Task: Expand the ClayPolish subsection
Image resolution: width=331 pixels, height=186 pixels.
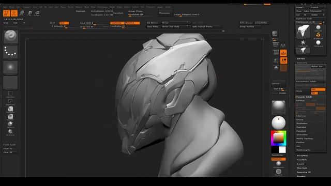Action: pos(301,127)
